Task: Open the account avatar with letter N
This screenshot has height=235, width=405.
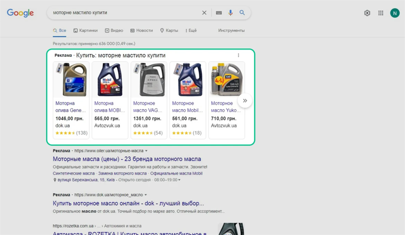Action: tap(395, 13)
